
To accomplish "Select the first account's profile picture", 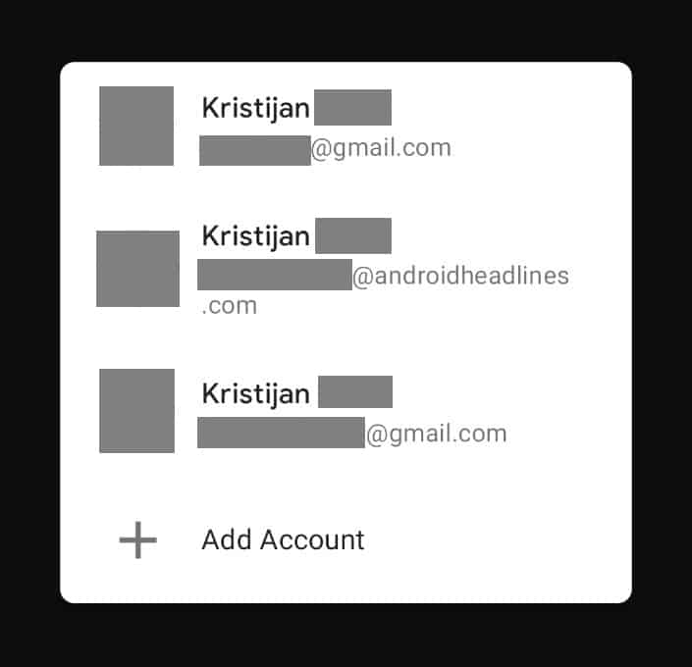I will click(x=136, y=126).
